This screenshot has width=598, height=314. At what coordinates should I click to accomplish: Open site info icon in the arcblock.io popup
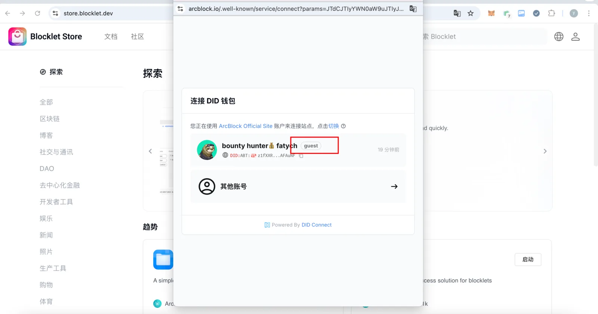[x=180, y=9]
